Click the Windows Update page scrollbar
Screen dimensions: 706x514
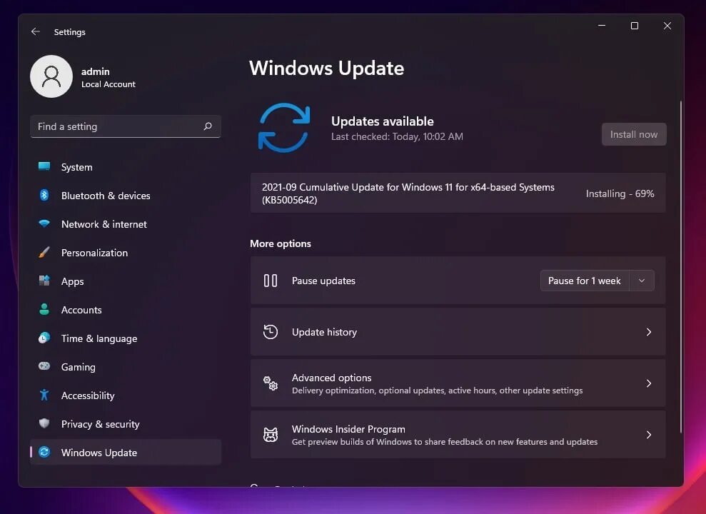click(681, 267)
